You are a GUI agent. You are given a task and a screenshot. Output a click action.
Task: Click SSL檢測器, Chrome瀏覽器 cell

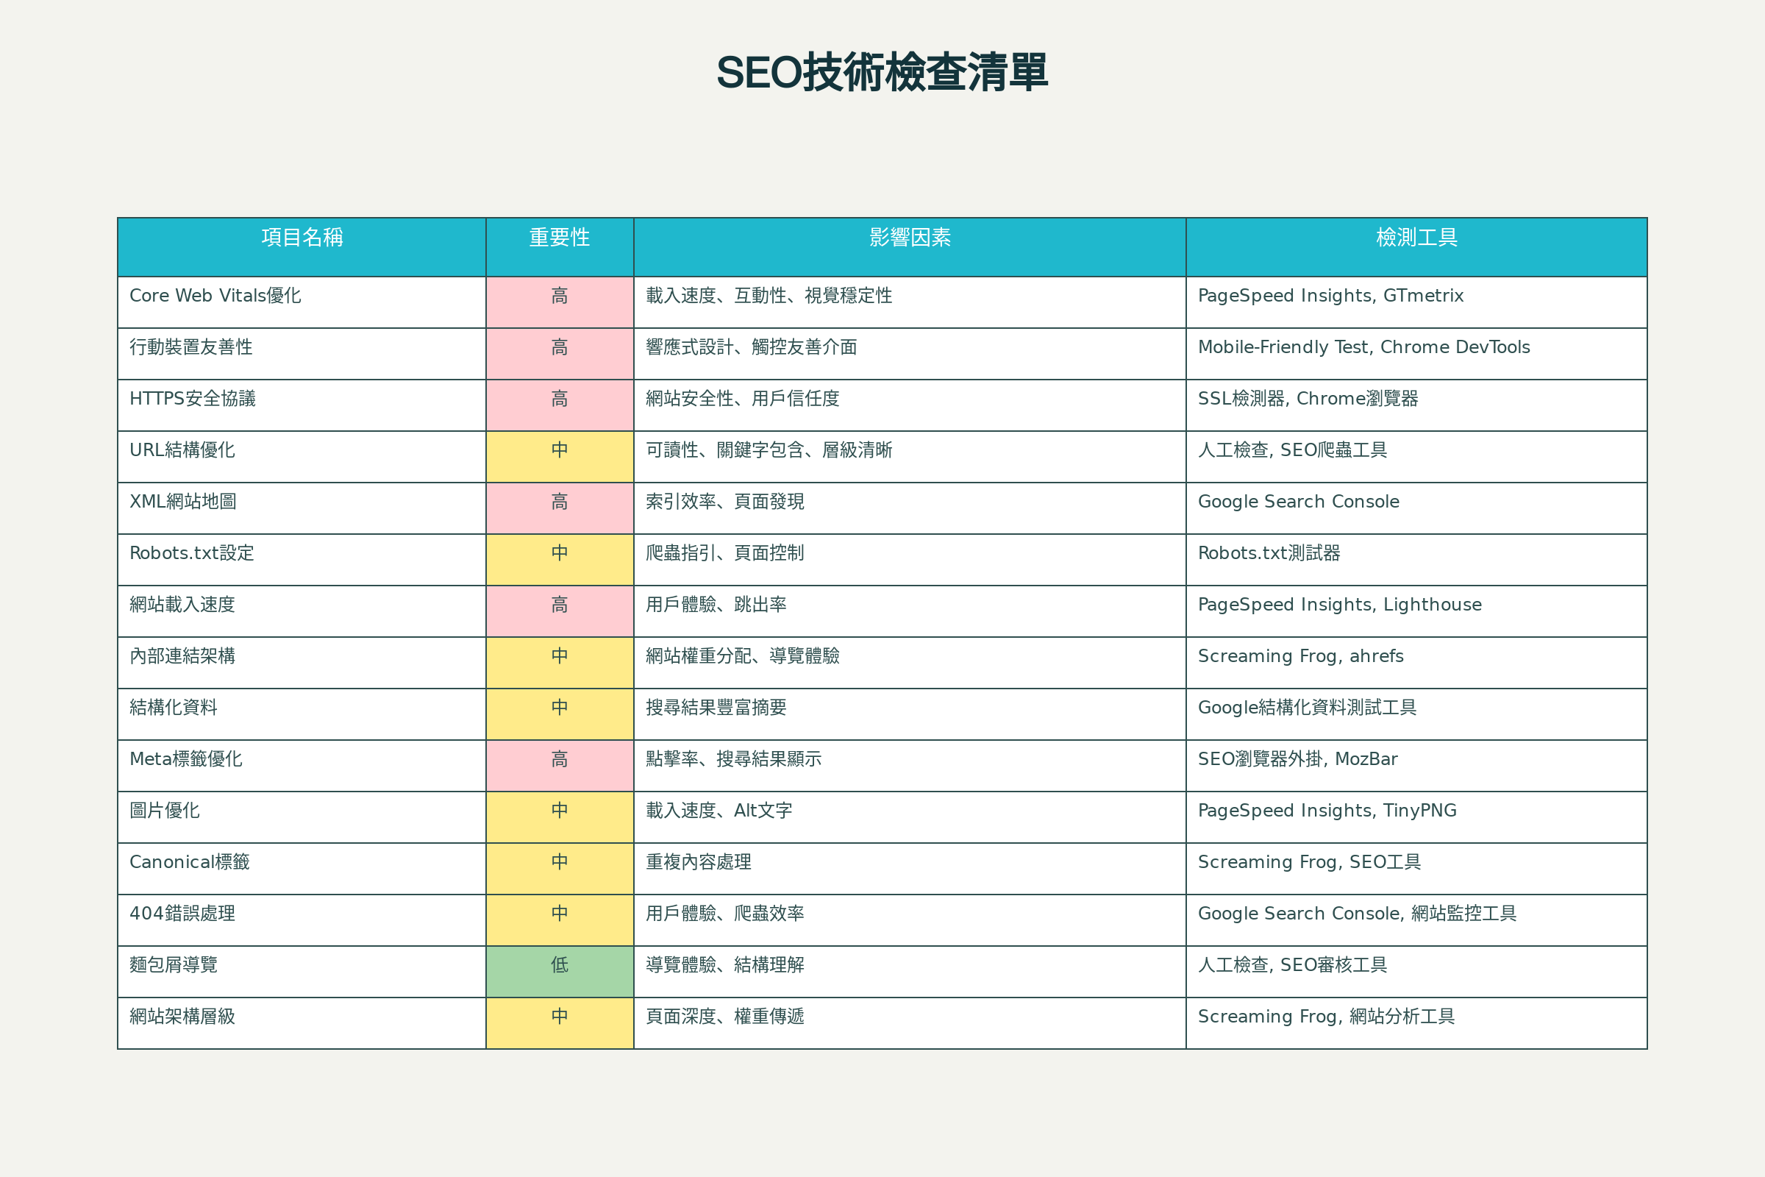coord(1417,405)
